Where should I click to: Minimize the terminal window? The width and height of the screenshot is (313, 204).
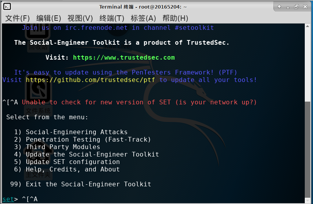(x=288, y=7)
